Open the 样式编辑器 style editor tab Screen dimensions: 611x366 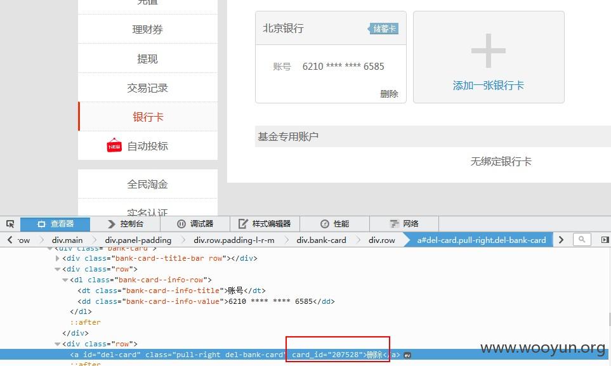[x=265, y=224]
